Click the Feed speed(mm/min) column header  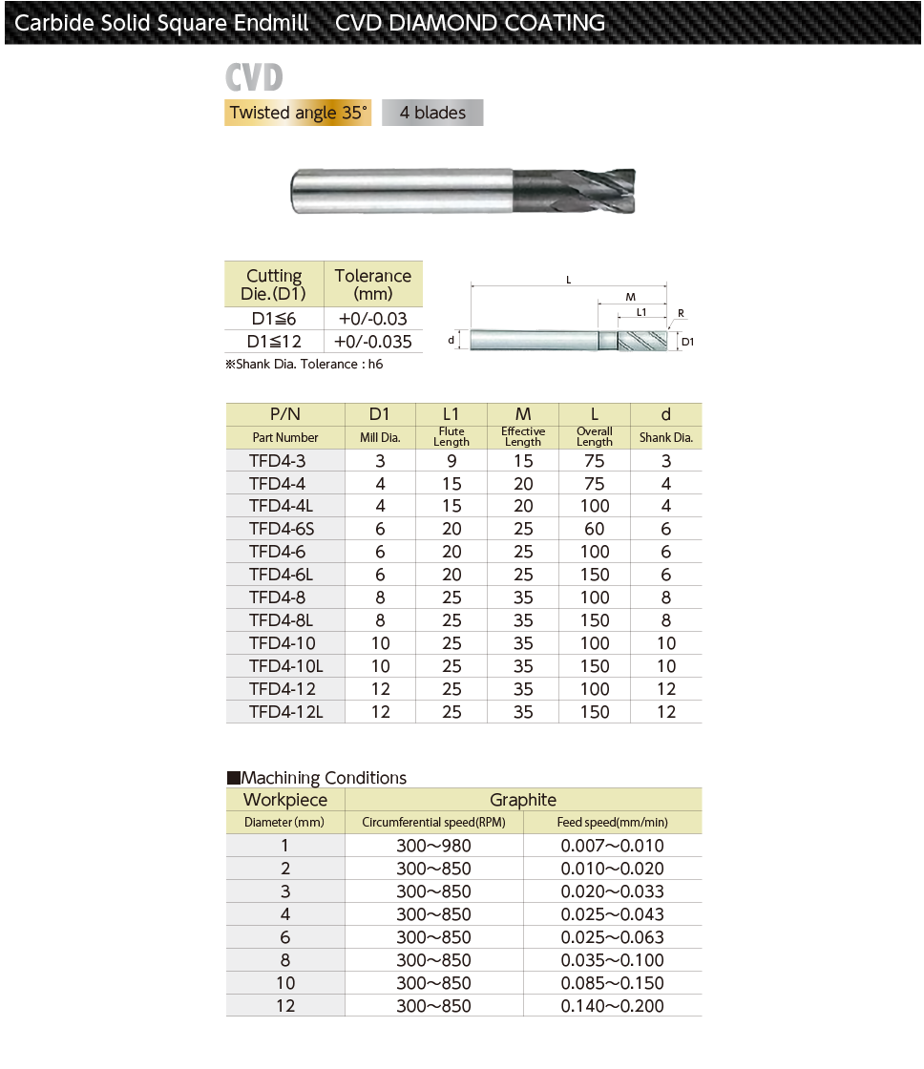612,823
